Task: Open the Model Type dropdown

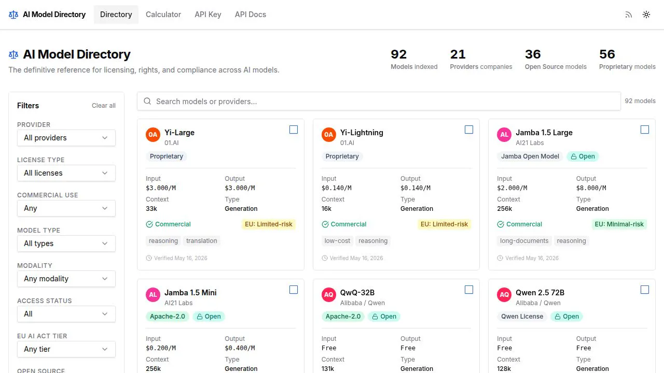Action: (x=66, y=243)
